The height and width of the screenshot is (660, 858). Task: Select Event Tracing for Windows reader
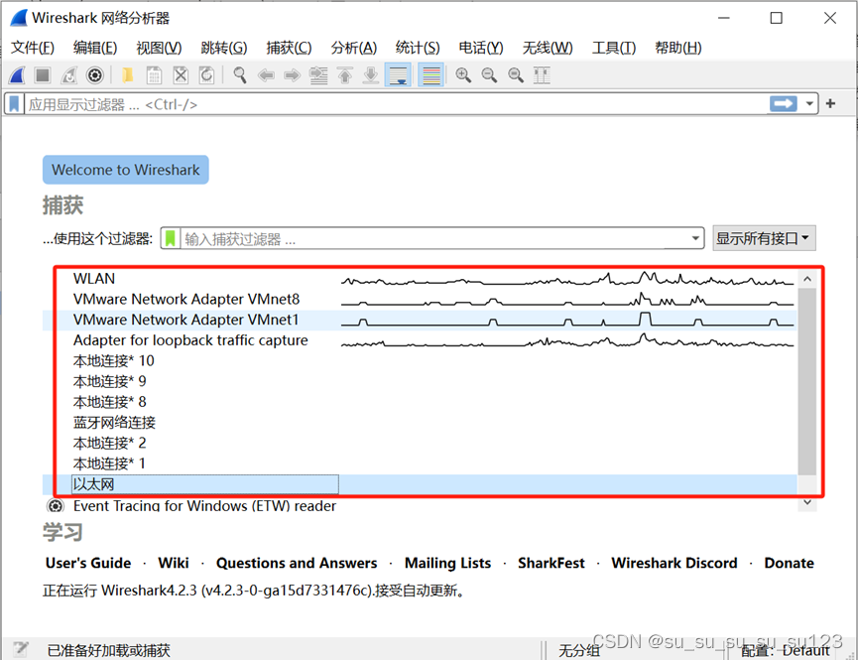(420, 505)
